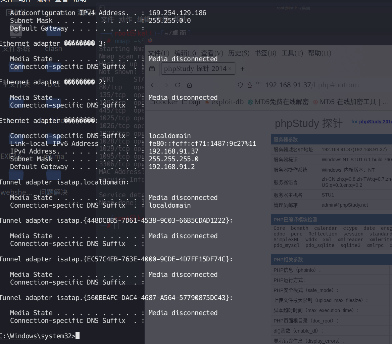392x344 pixels.
Task: Click isatap.{560BEAFC-DAC4-4687-A564-57790875DC43} line
Action: [116, 298]
